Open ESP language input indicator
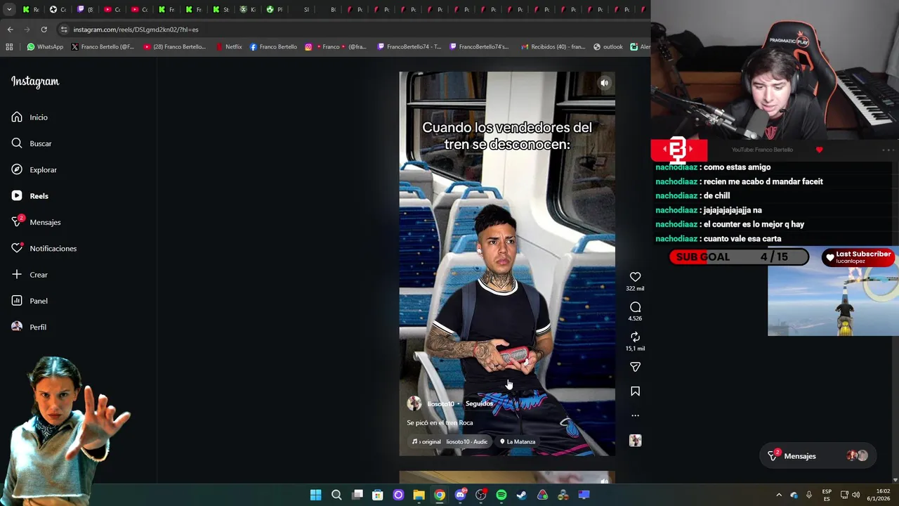The image size is (899, 506). 827,495
